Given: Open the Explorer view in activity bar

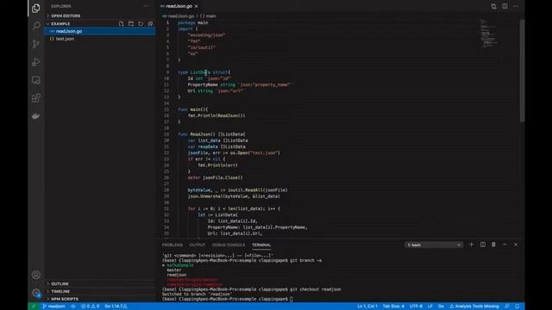Looking at the screenshot, I should click(36, 8).
